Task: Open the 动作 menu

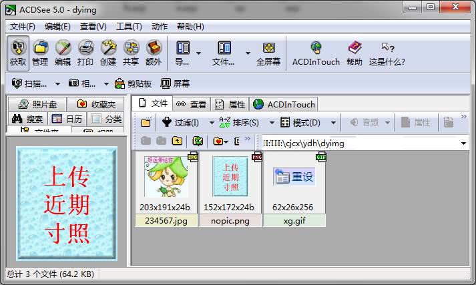Action: click(160, 27)
